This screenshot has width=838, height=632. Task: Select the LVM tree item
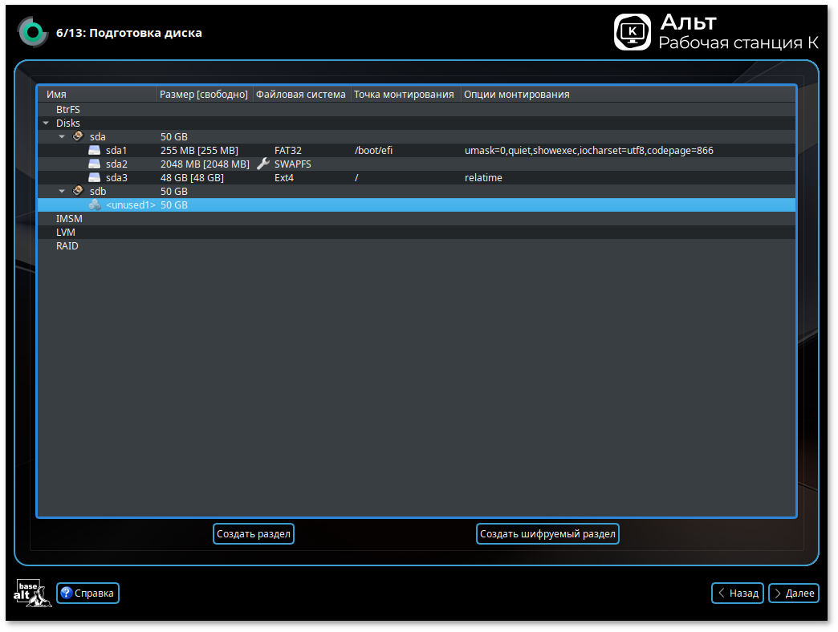(x=65, y=232)
